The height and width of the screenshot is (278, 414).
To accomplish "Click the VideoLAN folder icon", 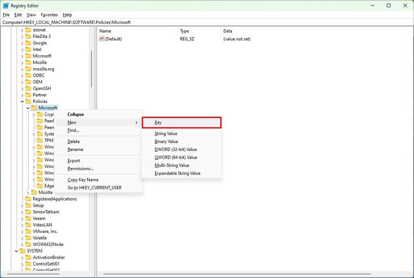I will click(28, 225).
